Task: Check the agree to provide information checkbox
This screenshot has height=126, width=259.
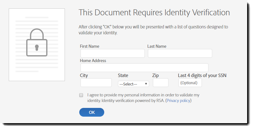Action: click(x=81, y=95)
